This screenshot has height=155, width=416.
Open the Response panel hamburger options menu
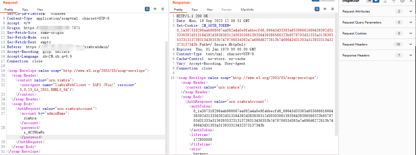(x=333, y=9)
